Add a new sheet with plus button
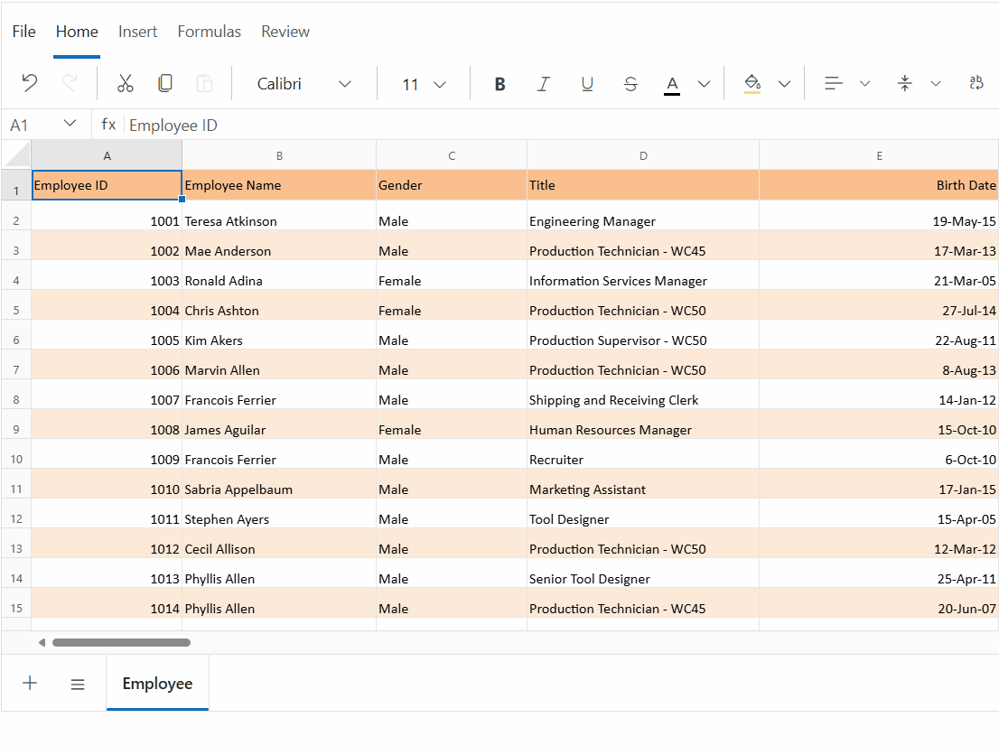The height and width of the screenshot is (755, 999). coord(30,684)
